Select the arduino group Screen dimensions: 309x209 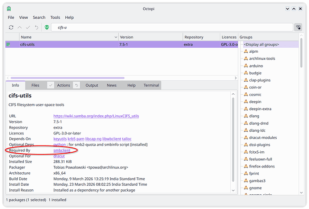point(256,66)
